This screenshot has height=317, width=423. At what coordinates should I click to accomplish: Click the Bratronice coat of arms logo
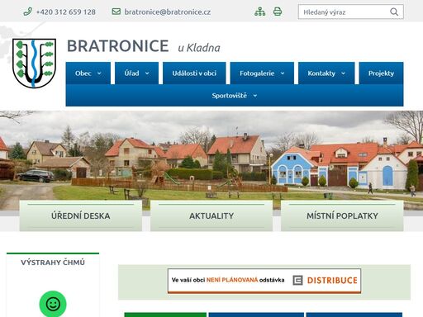(x=34, y=64)
